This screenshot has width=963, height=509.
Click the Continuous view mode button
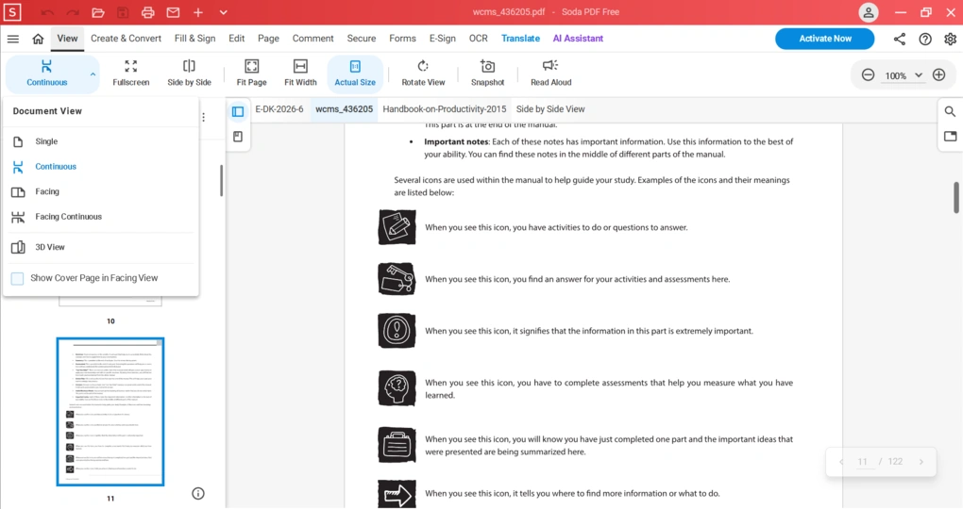click(46, 73)
